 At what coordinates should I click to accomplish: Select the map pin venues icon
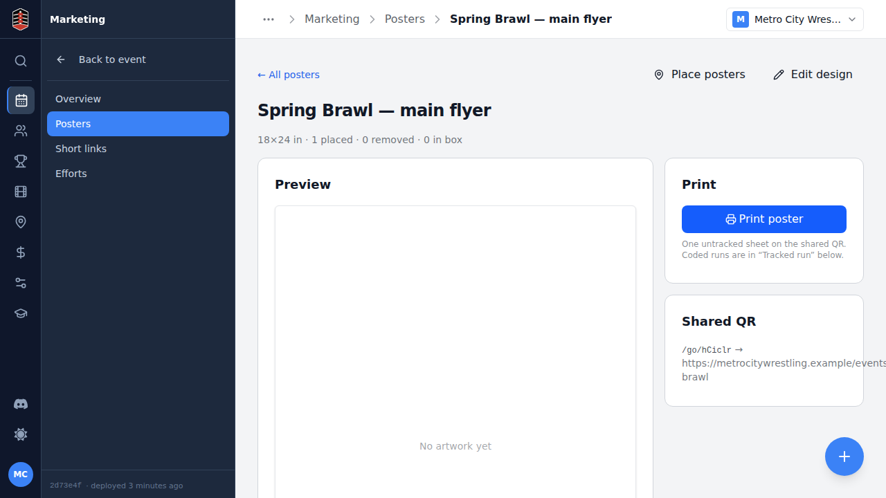tap(21, 222)
